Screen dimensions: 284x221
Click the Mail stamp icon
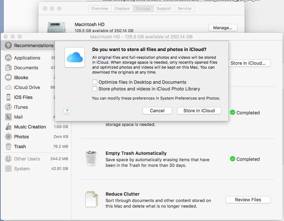pos(8,117)
